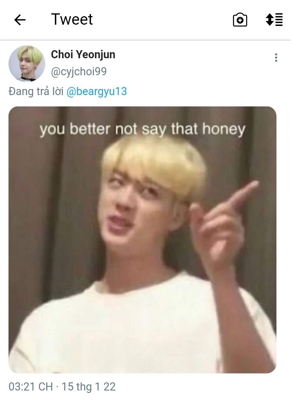Viewport: 291px width, 401px height.
Task: Tap the open mouth of the person in the meme
Action: (x=119, y=222)
